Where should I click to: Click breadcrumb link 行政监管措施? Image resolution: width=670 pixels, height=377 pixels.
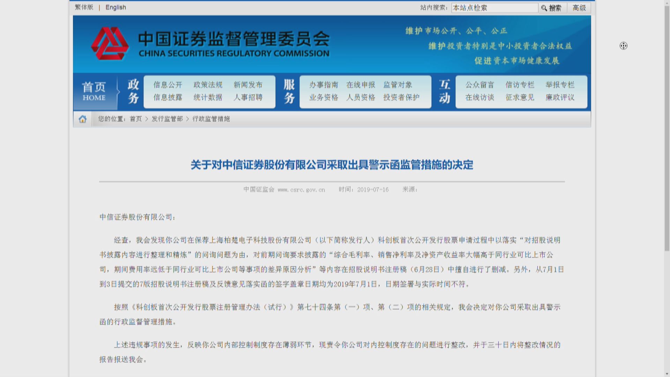click(211, 119)
